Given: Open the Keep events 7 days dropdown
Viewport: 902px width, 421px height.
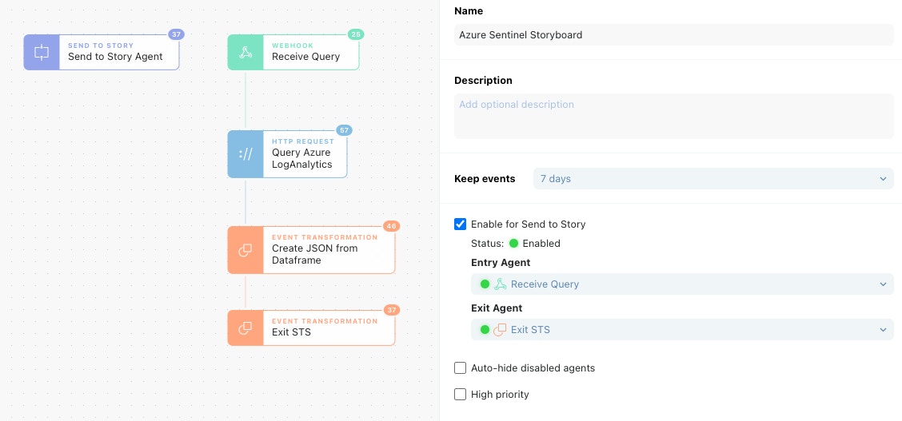Looking at the screenshot, I should pyautogui.click(x=712, y=179).
